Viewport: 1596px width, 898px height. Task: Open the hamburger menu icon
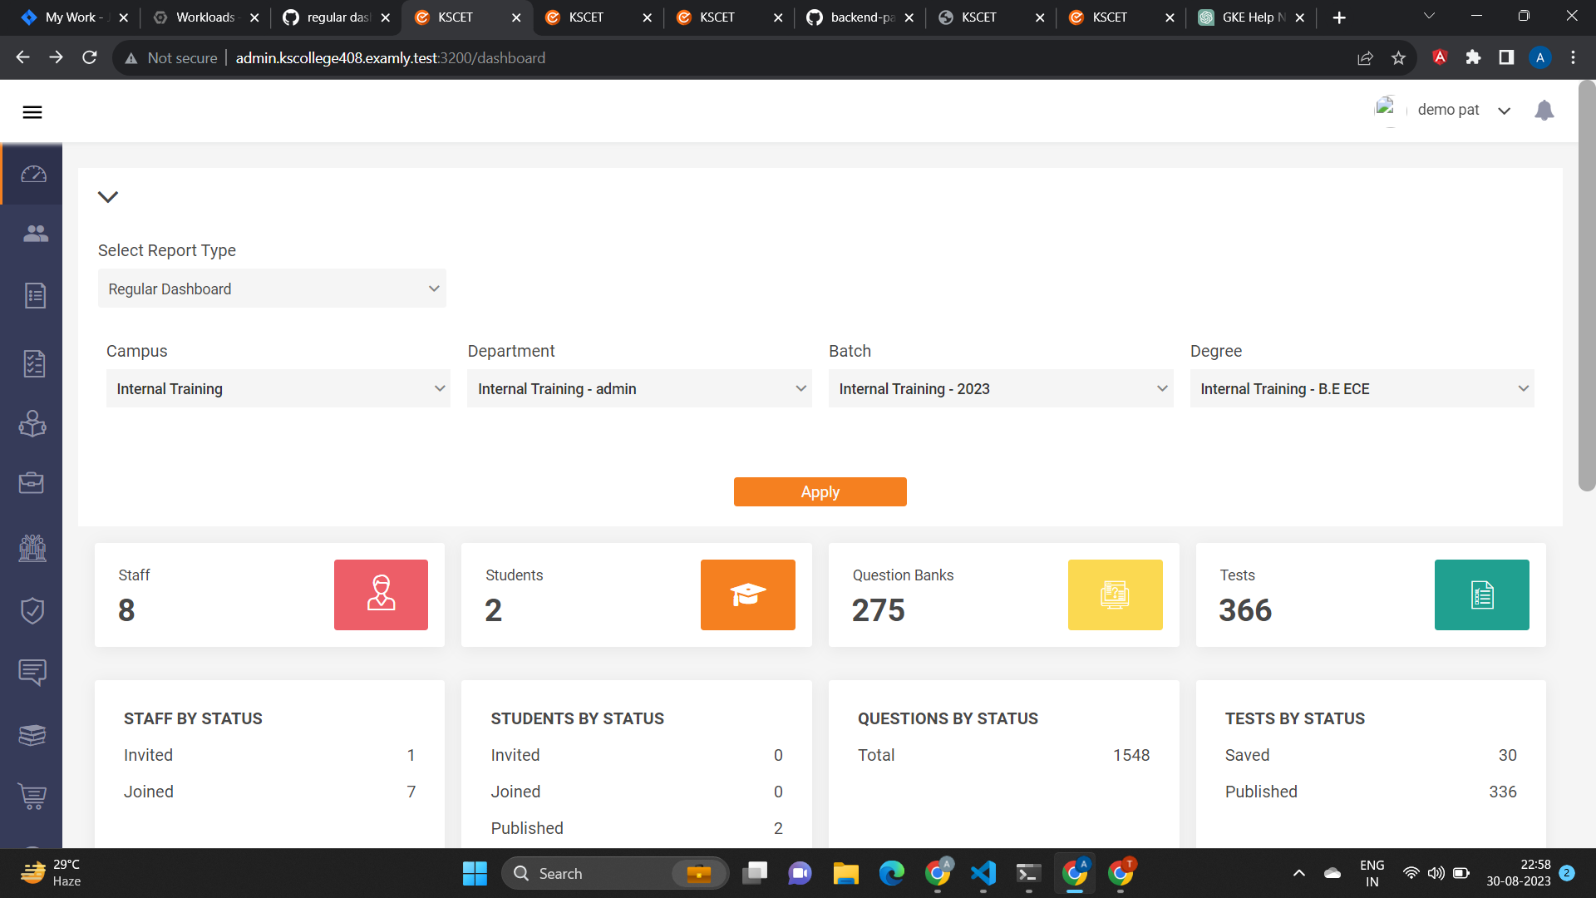tap(32, 112)
